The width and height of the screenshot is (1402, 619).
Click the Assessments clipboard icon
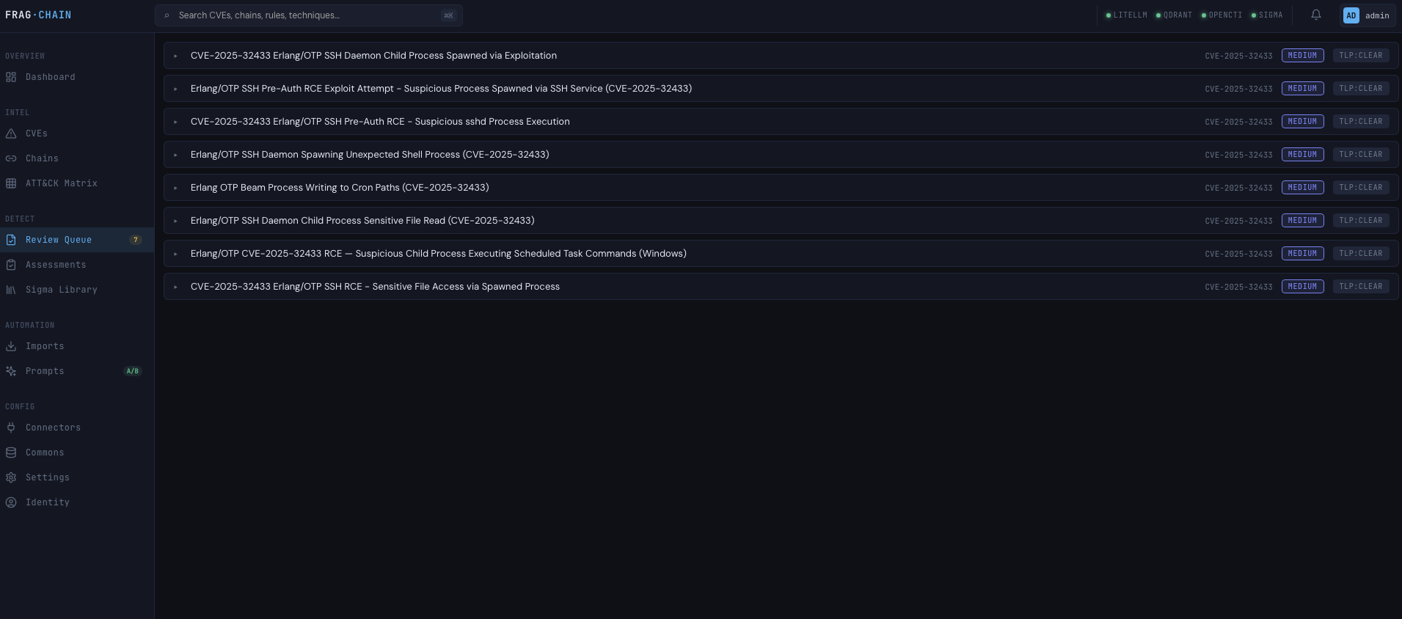tap(11, 265)
